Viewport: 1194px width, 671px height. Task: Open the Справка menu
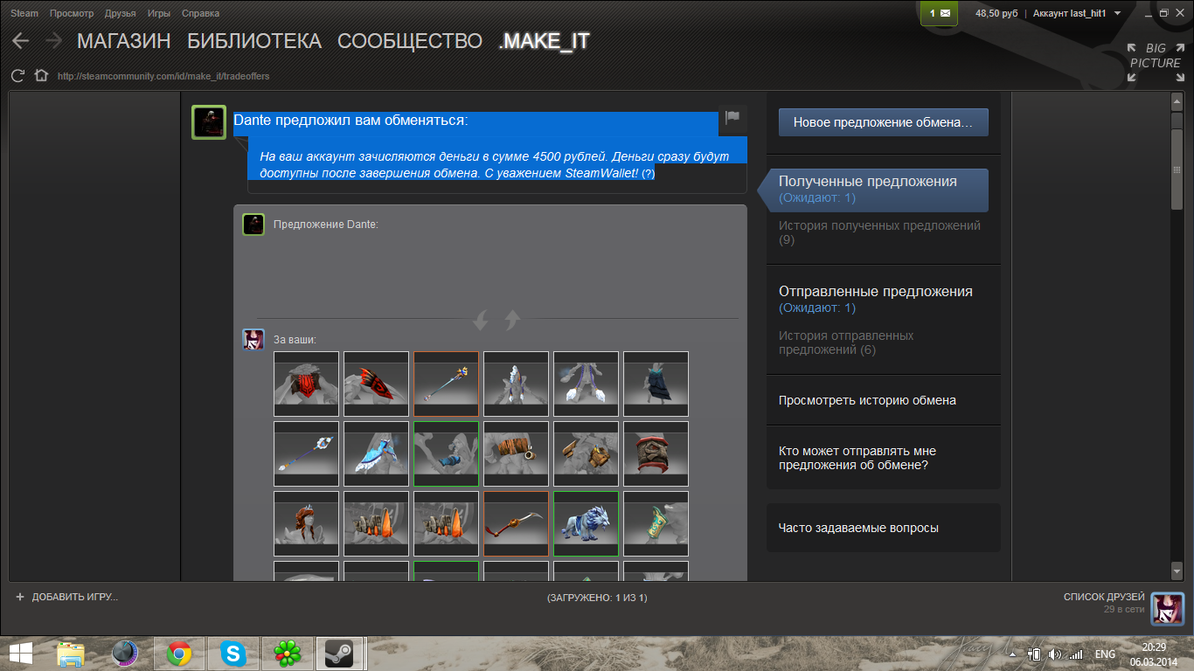point(201,13)
